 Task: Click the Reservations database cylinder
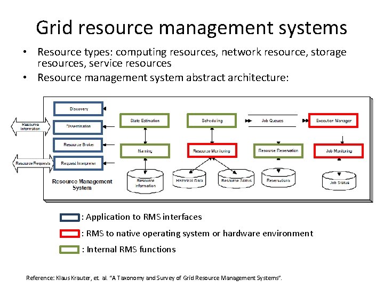(278, 178)
